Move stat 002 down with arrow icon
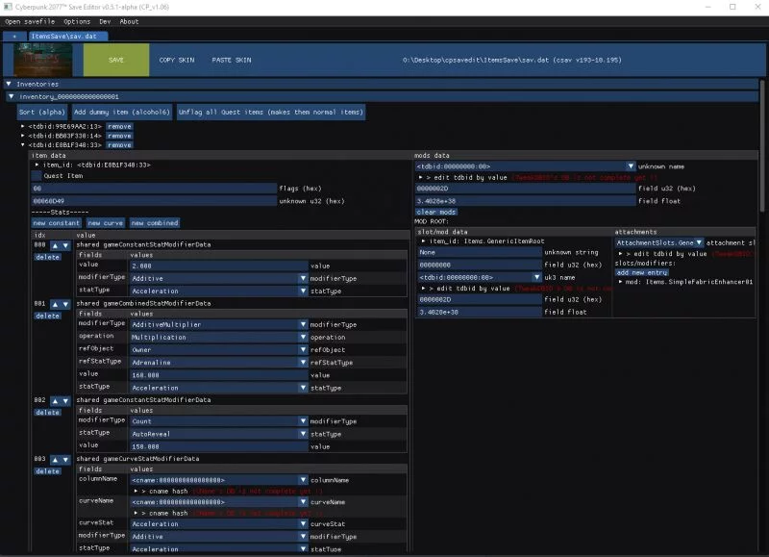This screenshot has width=769, height=557. [x=65, y=401]
